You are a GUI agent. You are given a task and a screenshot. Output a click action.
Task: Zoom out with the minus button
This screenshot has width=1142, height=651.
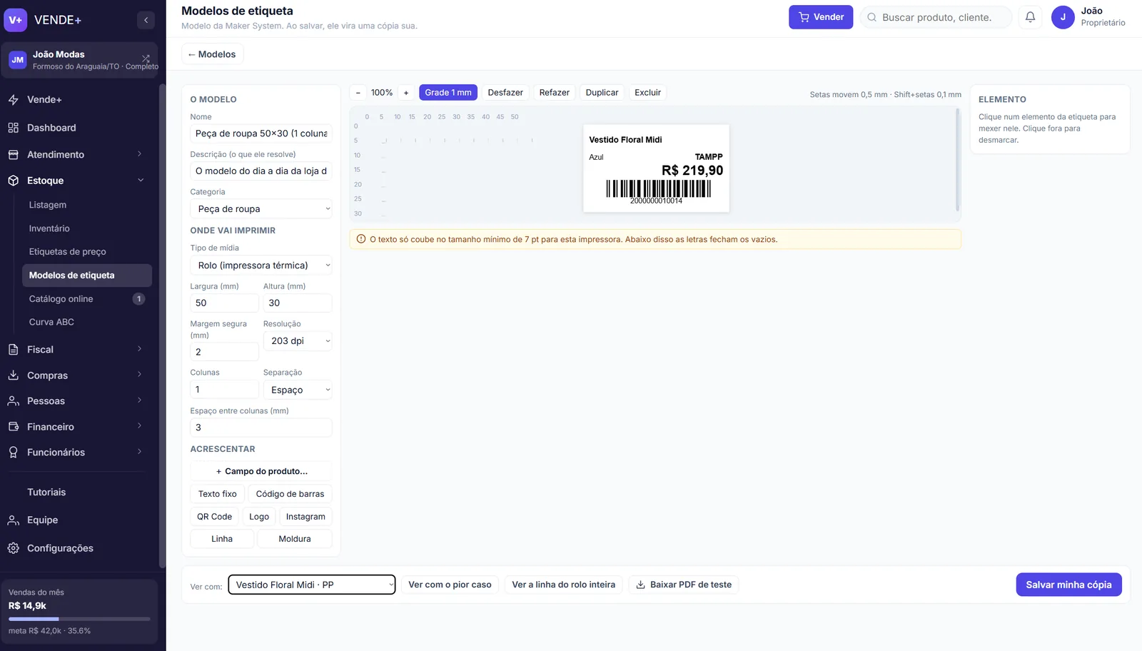(x=358, y=93)
